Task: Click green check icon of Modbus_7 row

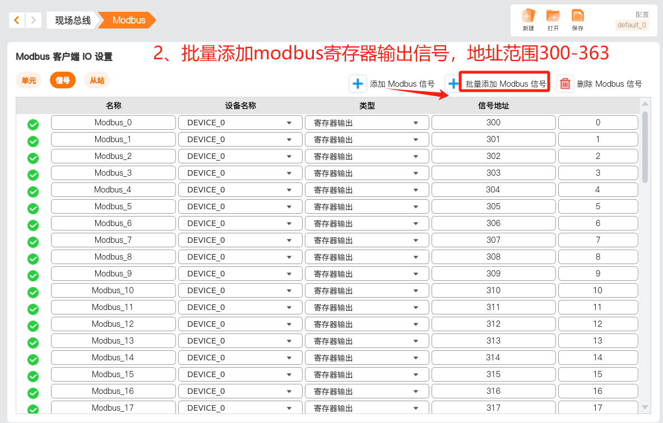Action: click(x=33, y=242)
